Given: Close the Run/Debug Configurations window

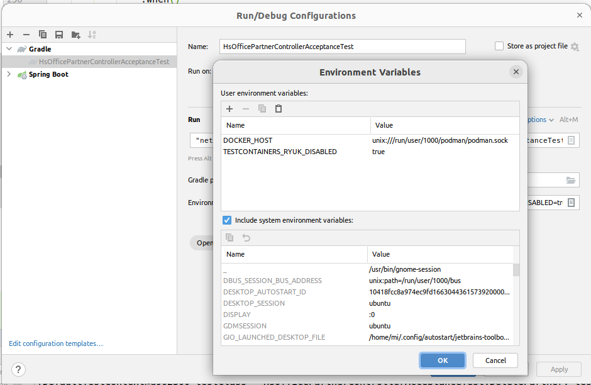Looking at the screenshot, I should tap(579, 15).
